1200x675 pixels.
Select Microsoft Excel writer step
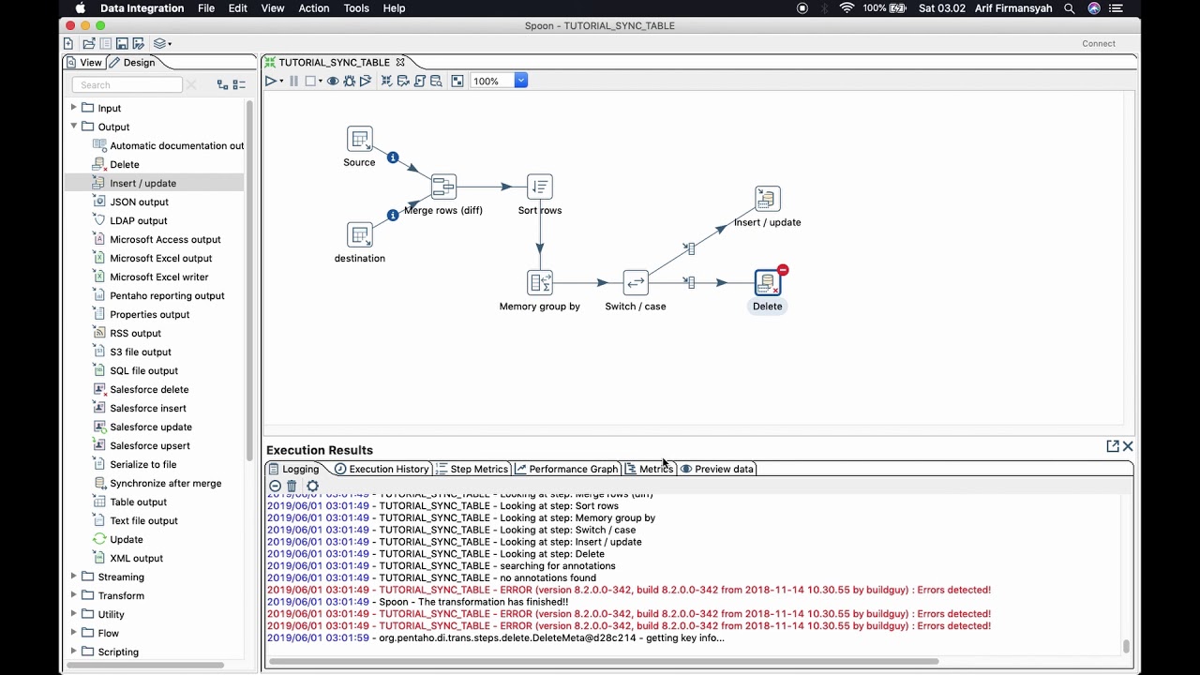pos(158,277)
